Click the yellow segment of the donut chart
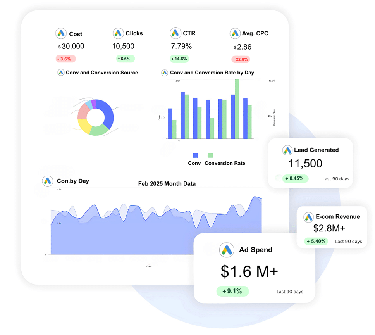Screen dimensions: 375x335 tap(84, 126)
